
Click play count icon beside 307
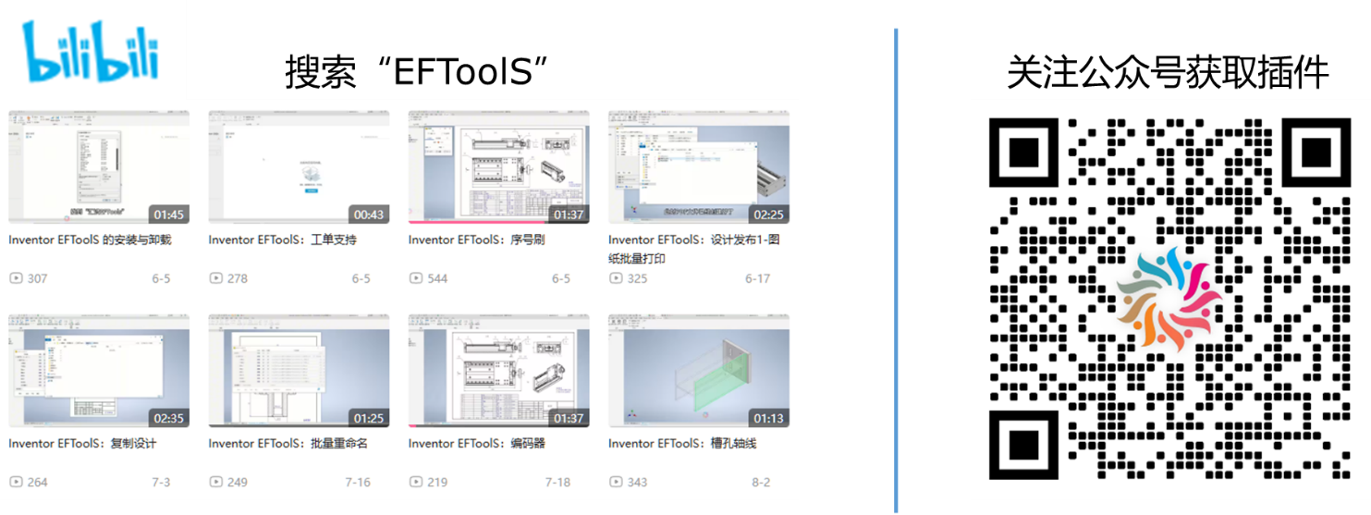16,278
